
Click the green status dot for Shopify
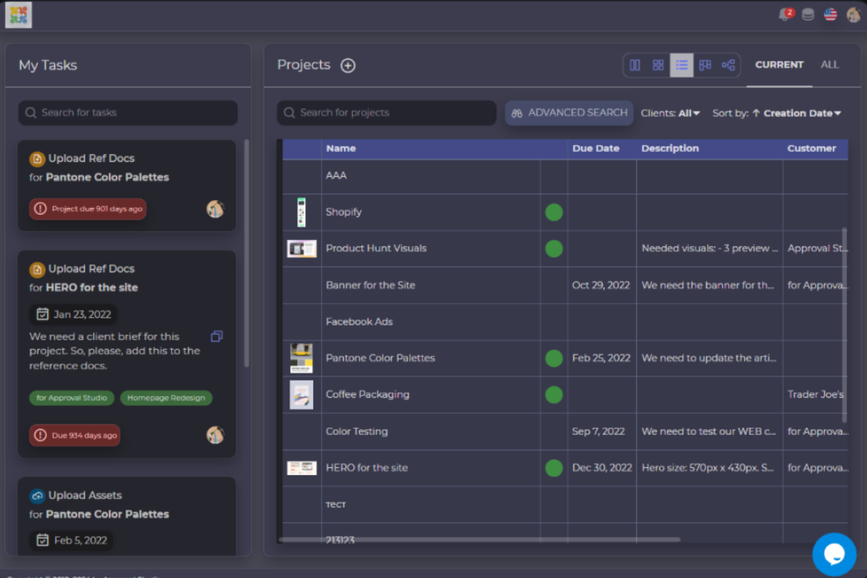click(554, 213)
